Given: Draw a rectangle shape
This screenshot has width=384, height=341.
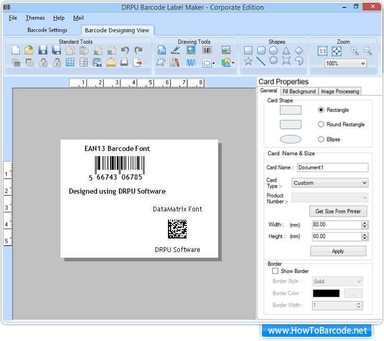Looking at the screenshot, I should coord(248,50).
